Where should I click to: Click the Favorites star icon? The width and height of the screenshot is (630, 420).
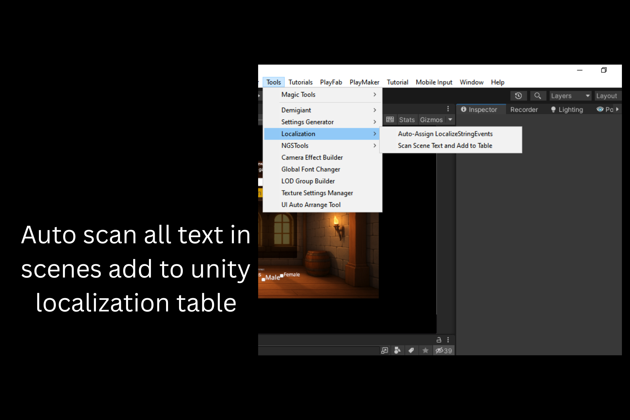[425, 351]
